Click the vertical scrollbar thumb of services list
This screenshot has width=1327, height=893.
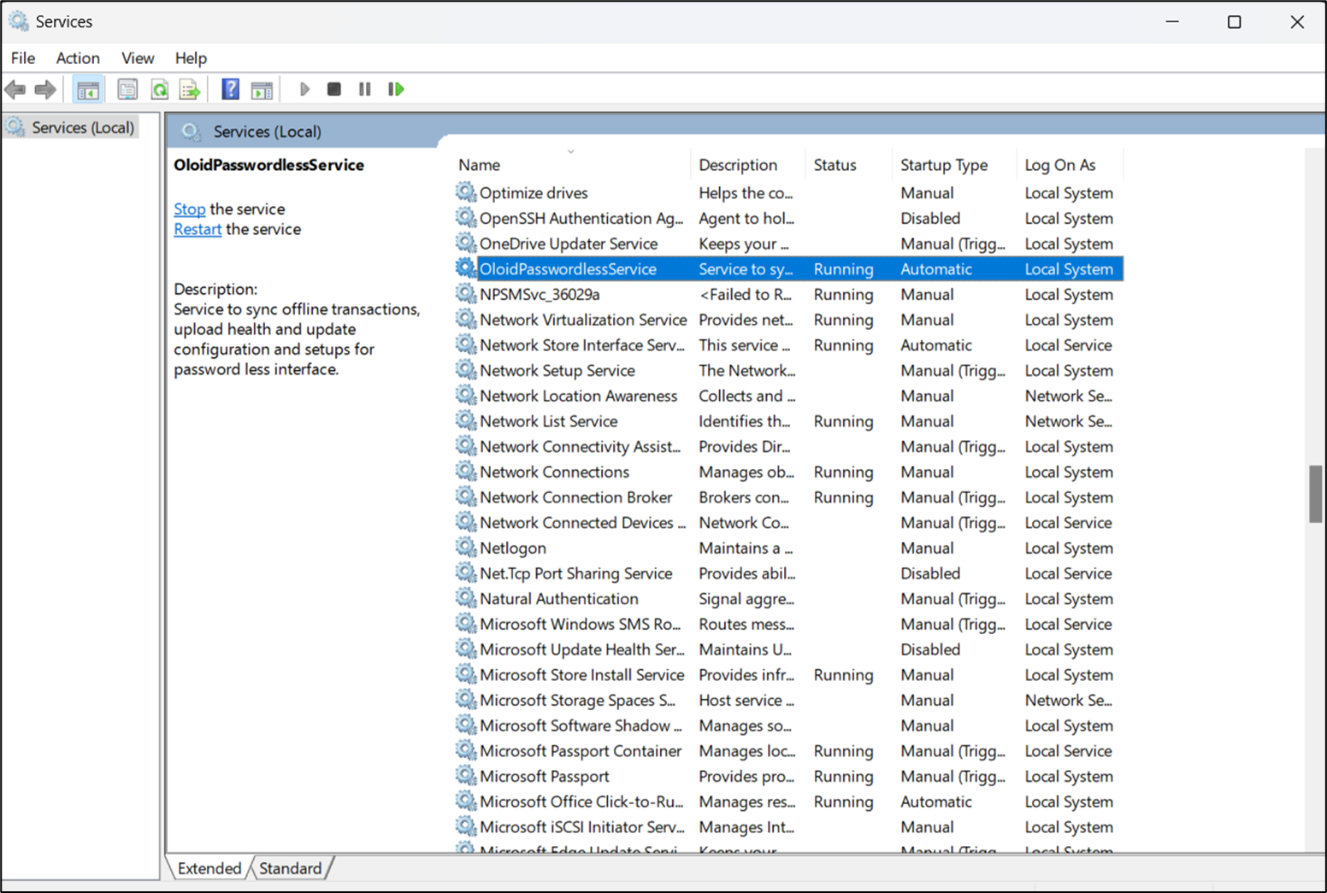point(1316,494)
